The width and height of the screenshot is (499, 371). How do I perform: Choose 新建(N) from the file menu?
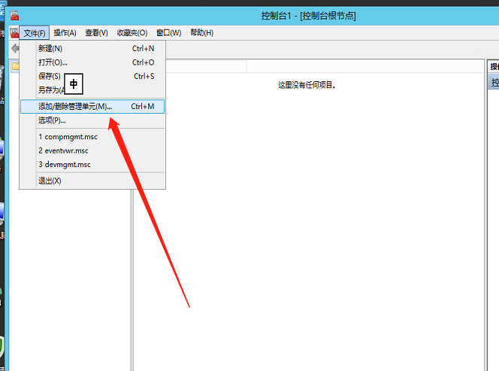(50, 48)
